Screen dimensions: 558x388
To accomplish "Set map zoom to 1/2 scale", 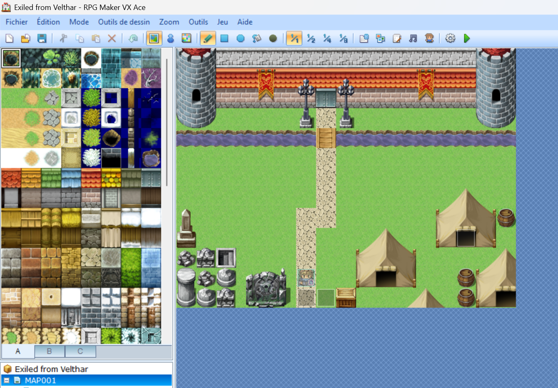I will click(x=311, y=39).
